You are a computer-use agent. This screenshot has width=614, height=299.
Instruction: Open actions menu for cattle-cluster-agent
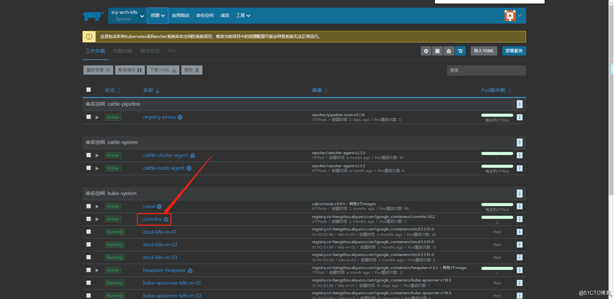tap(520, 155)
